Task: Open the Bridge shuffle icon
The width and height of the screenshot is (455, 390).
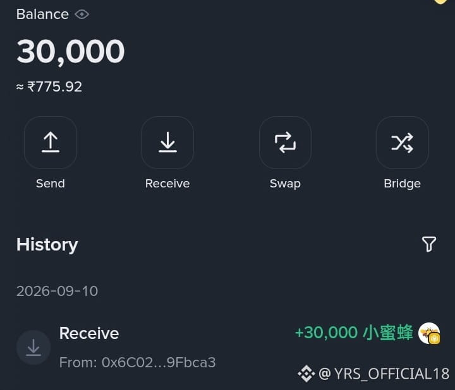Action: click(x=402, y=142)
